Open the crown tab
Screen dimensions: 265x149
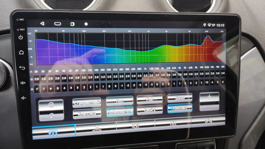pos(208,121)
